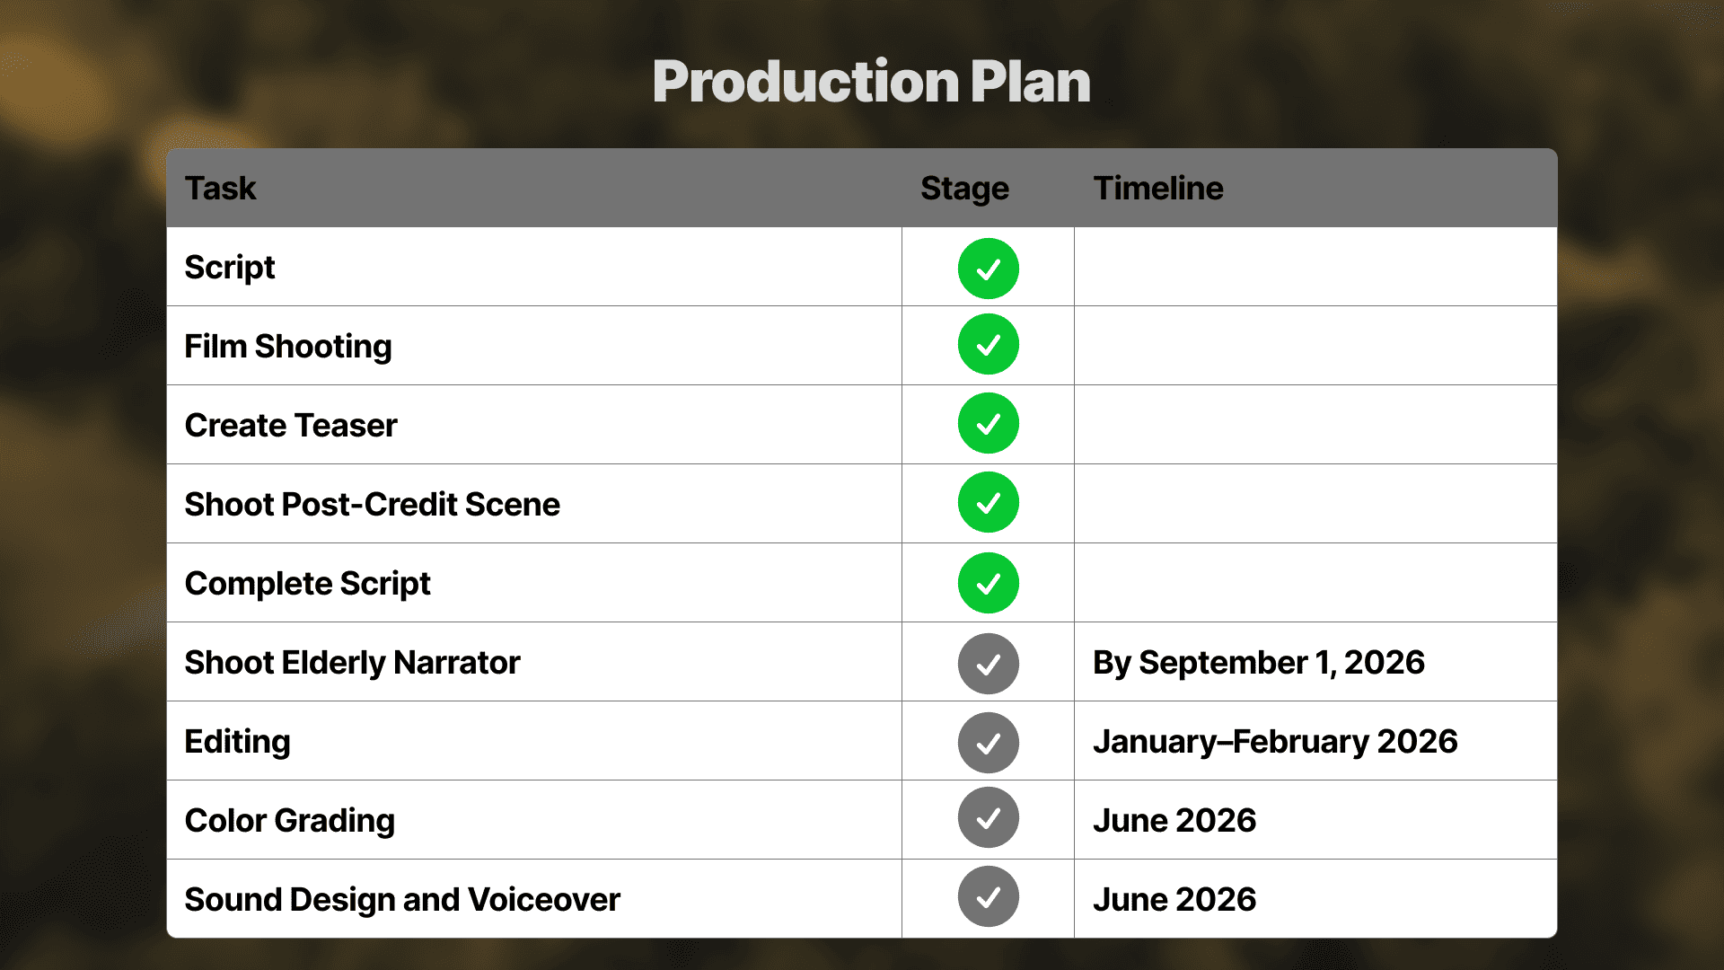
Task: Click the green checkmark for Create Teaser
Action: [988, 423]
